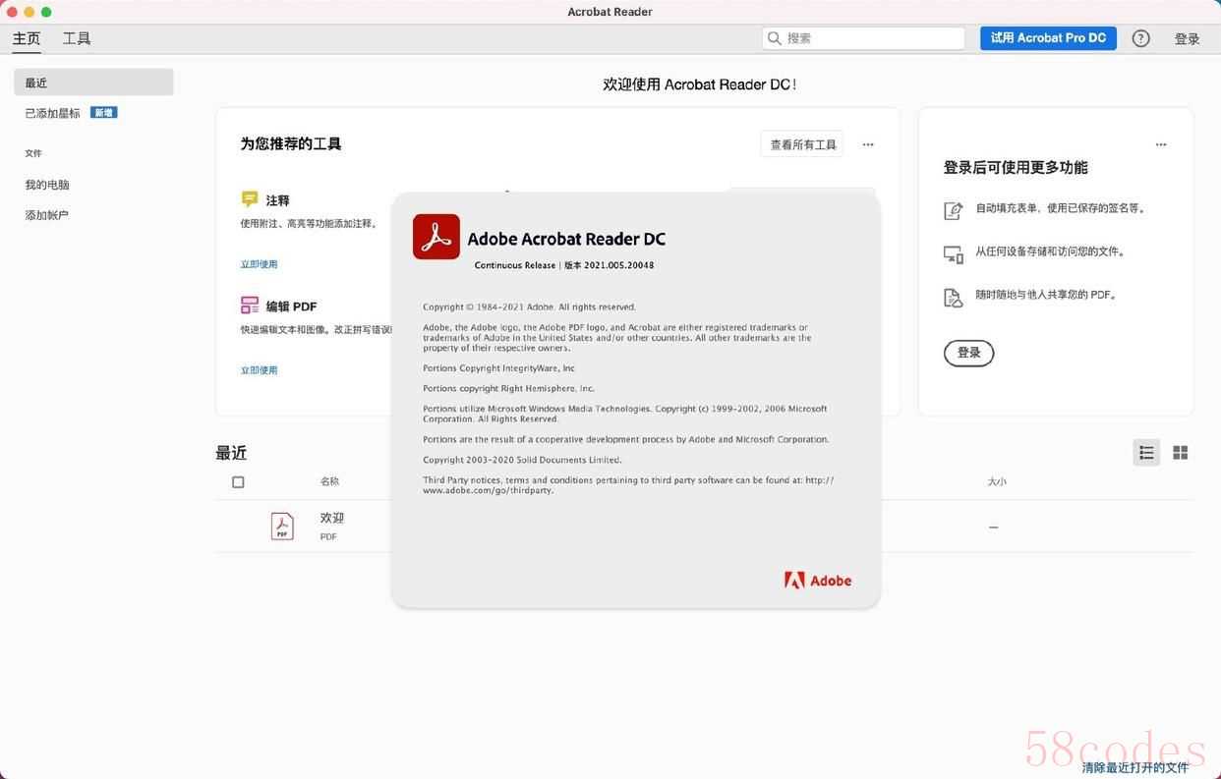Click the 欢迎 PDF file icon

[x=282, y=527]
